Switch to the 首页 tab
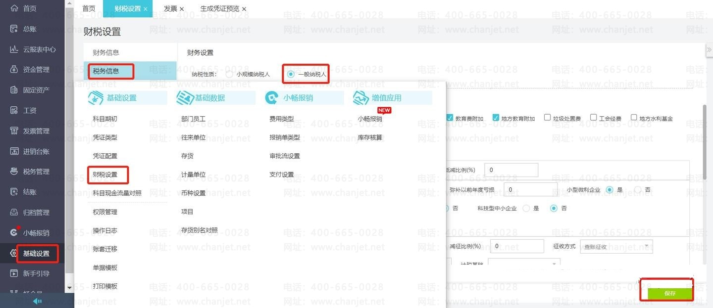Viewport: 713px width, 308px height. (89, 9)
